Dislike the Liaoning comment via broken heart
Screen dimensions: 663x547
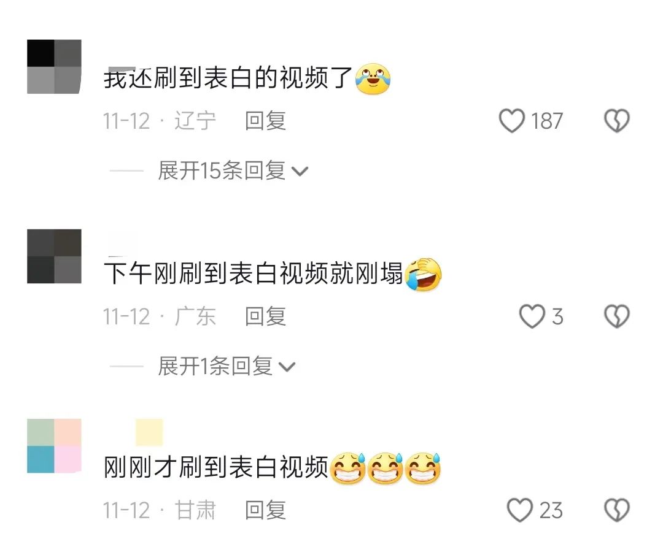pyautogui.click(x=616, y=121)
